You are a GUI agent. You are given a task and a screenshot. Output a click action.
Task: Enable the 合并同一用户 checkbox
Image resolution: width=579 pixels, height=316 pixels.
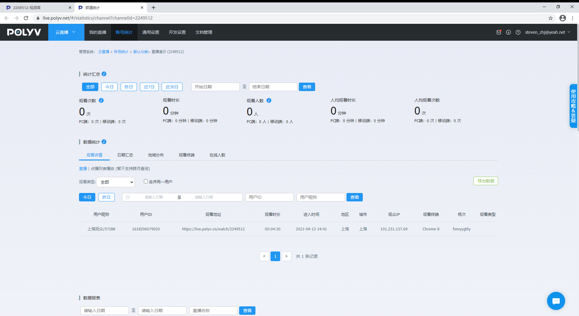[x=146, y=182]
